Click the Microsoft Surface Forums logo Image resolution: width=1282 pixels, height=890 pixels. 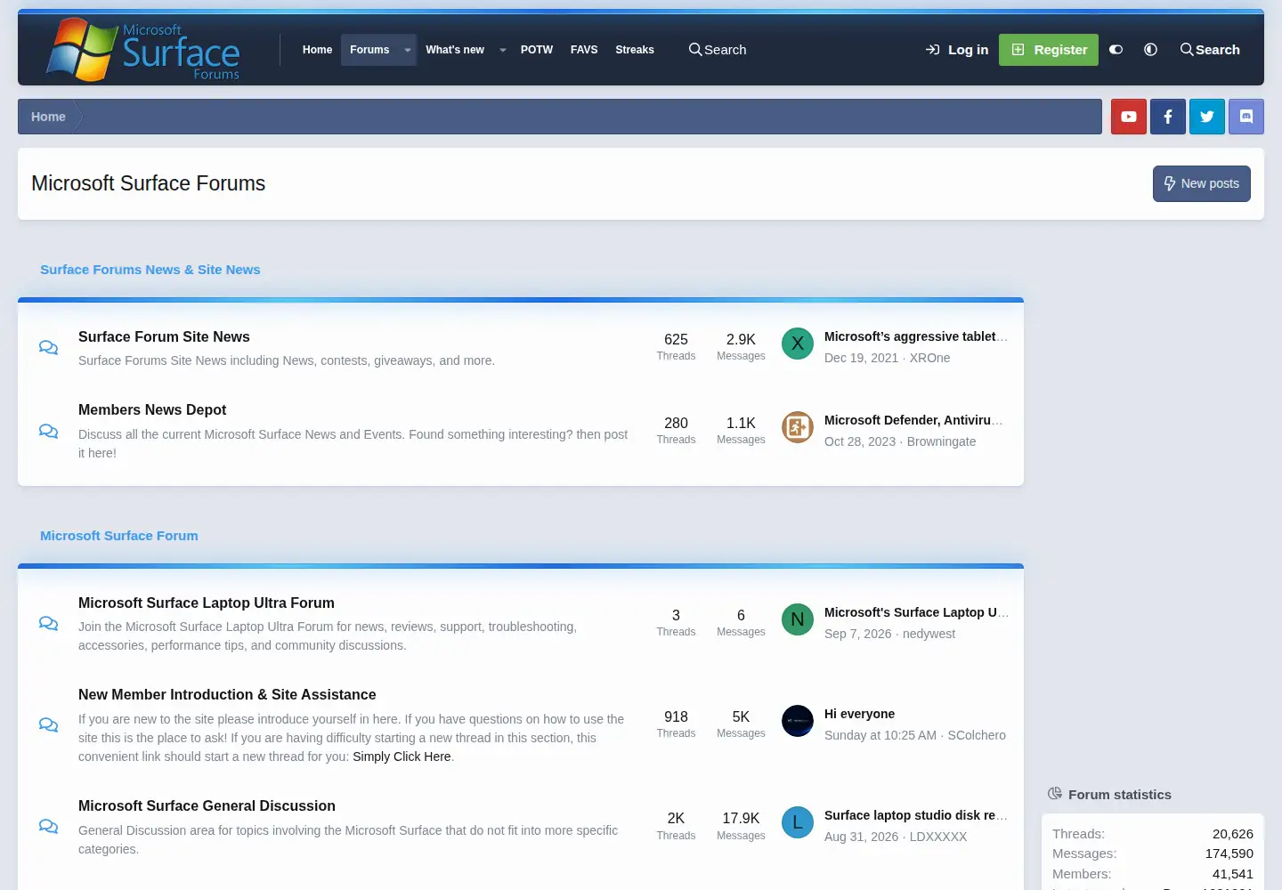click(x=143, y=50)
